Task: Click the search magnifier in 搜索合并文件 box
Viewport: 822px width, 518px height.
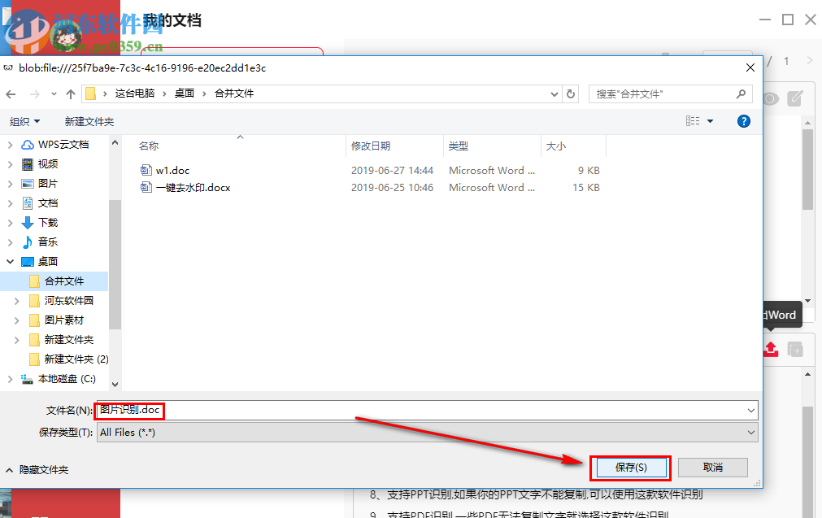Action: (741, 94)
